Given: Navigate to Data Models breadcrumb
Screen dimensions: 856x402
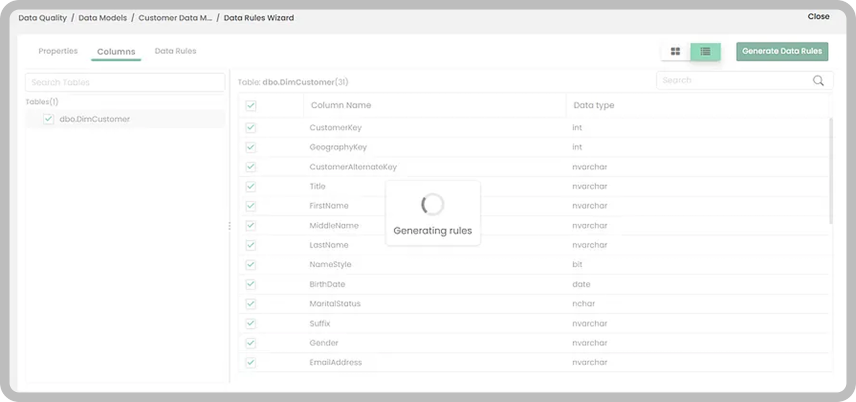Looking at the screenshot, I should pos(103,18).
